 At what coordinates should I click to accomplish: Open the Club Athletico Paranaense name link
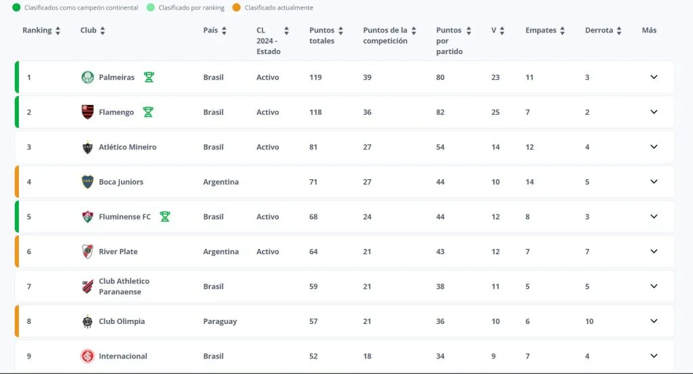point(124,286)
